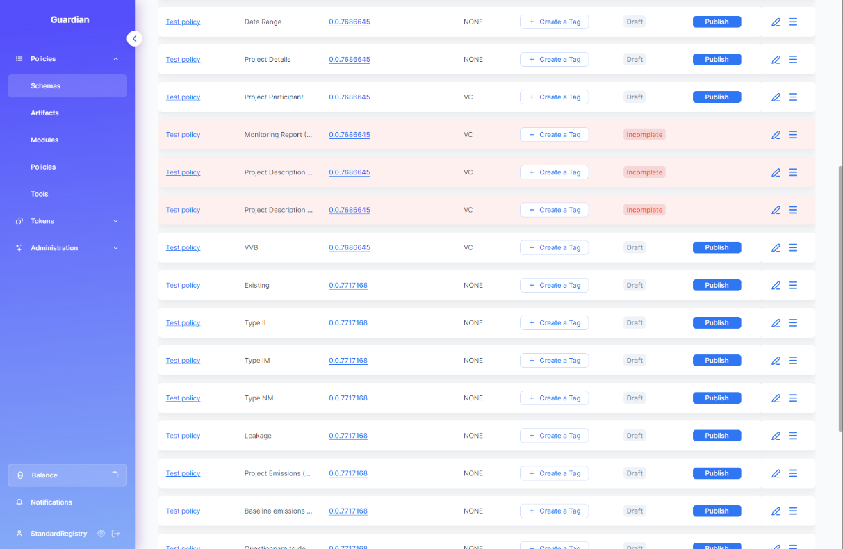843x549 pixels.
Task: Open row menu icon for Leakage schema
Action: pyautogui.click(x=793, y=436)
